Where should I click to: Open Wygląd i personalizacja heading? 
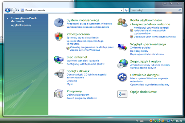point(148,44)
